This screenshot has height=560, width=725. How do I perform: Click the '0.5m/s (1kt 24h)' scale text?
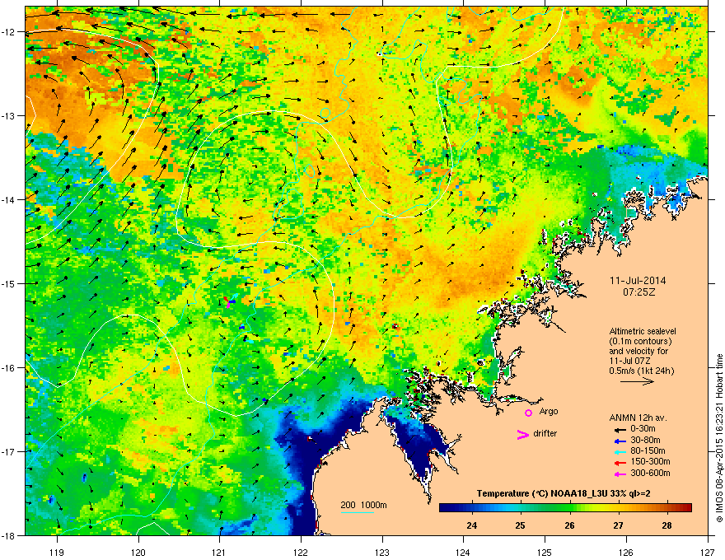coord(642,371)
